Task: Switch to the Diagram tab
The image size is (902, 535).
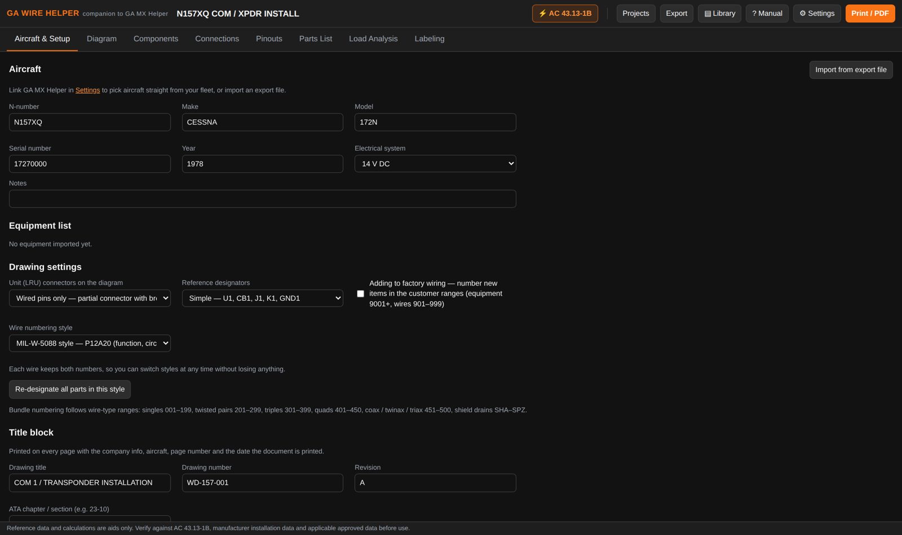Action: point(101,39)
